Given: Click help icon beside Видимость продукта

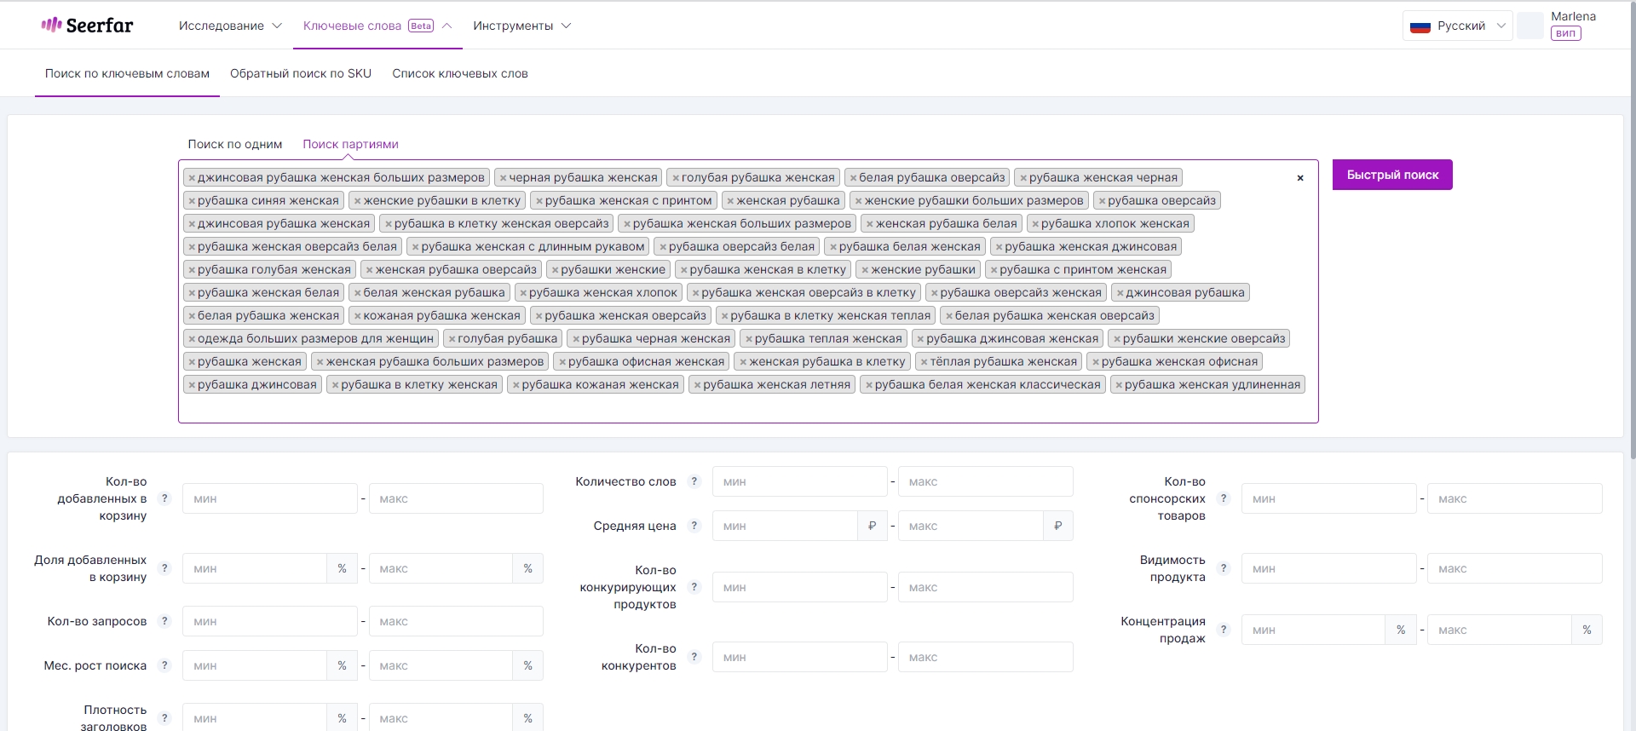Looking at the screenshot, I should click(x=1224, y=568).
